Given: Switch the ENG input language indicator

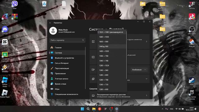Looking at the screenshot, I should point(171,109).
